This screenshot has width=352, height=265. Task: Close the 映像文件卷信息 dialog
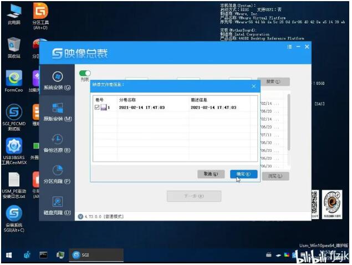coord(254,85)
